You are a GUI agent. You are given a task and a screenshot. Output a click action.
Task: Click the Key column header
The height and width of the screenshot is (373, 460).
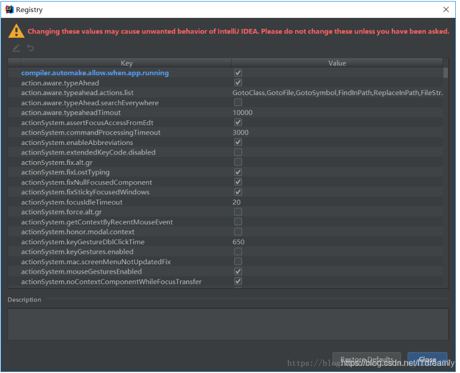(127, 63)
